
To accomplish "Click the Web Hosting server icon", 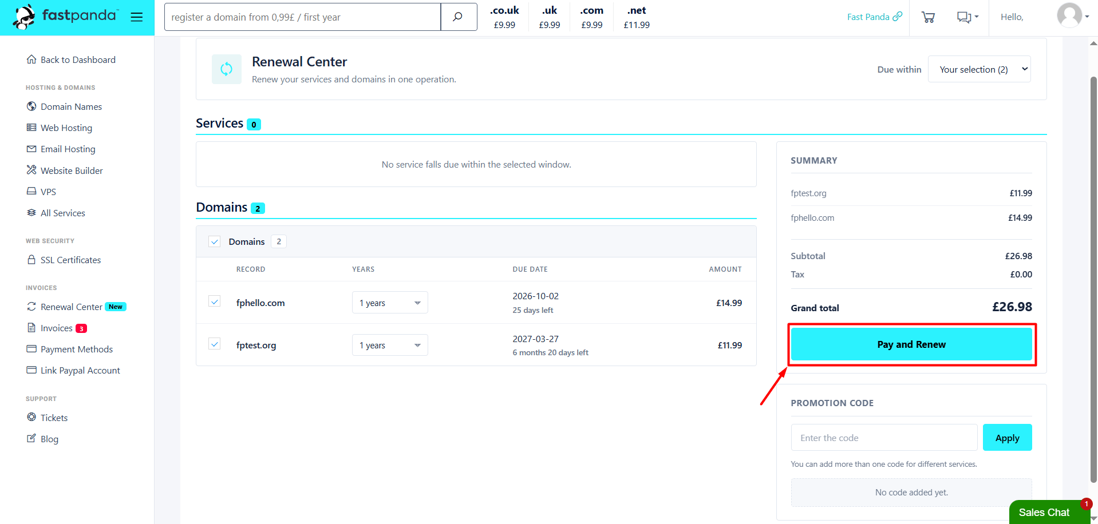I will (x=31, y=127).
